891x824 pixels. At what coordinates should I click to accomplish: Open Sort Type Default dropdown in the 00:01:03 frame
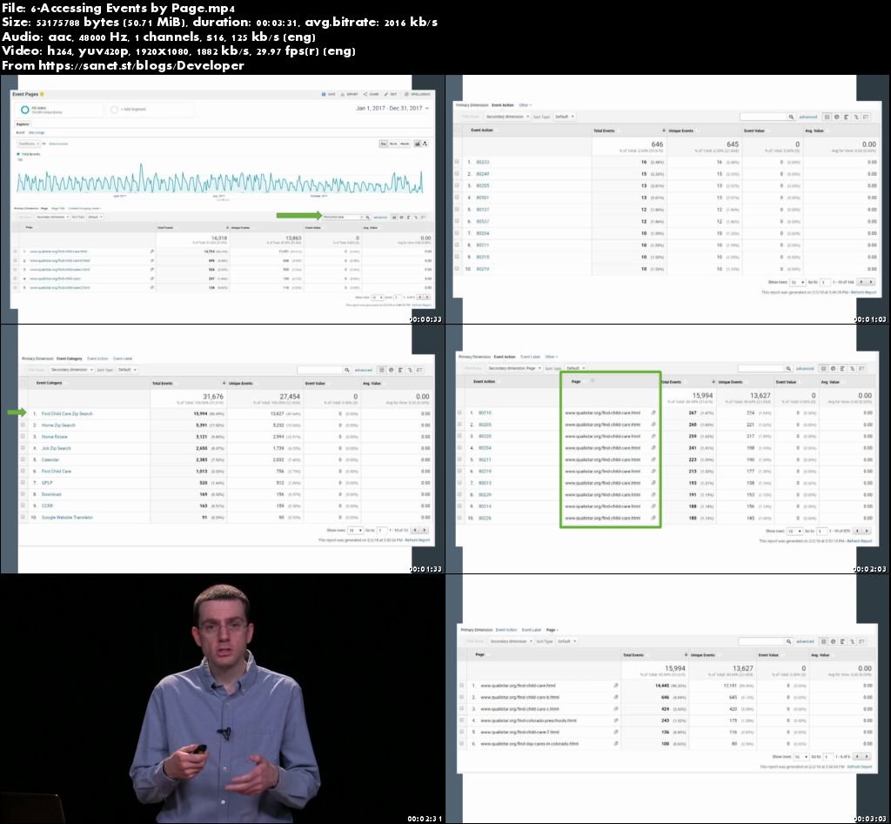coord(565,117)
